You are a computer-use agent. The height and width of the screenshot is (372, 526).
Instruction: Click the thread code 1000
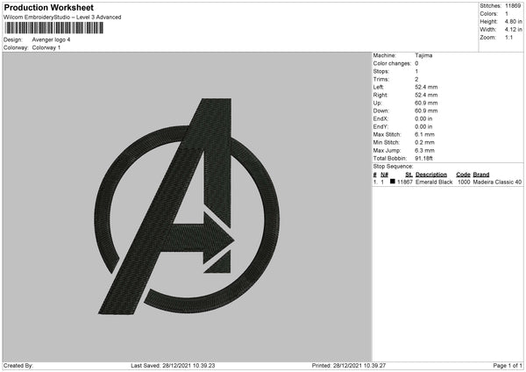coord(464,182)
